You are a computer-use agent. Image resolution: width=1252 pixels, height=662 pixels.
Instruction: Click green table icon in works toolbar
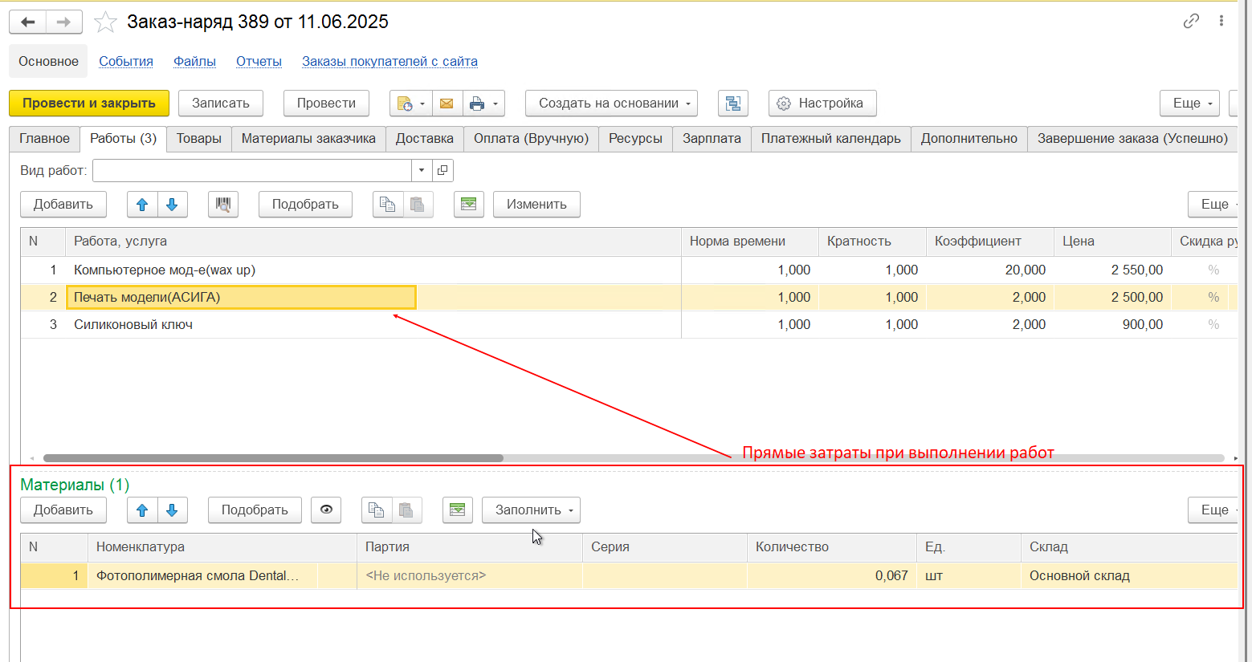469,205
